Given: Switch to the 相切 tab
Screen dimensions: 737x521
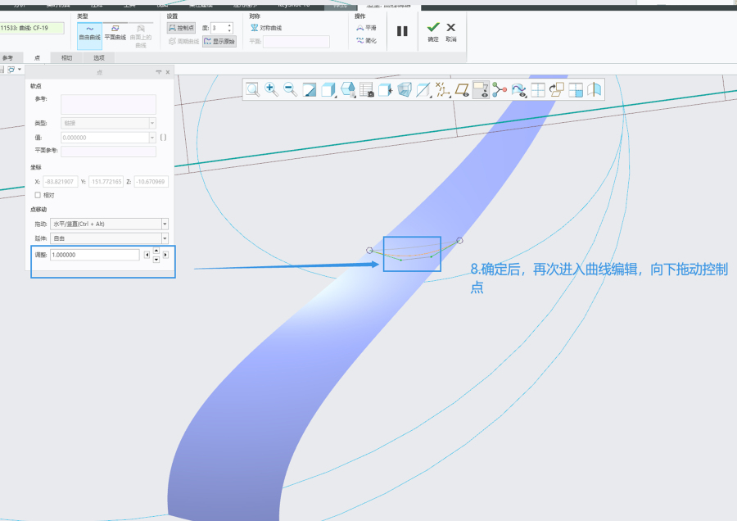Looking at the screenshot, I should coord(66,58).
